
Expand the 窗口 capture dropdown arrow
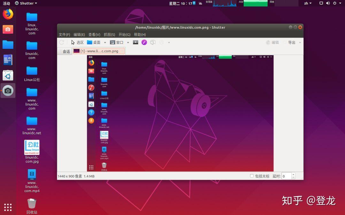(128, 42)
